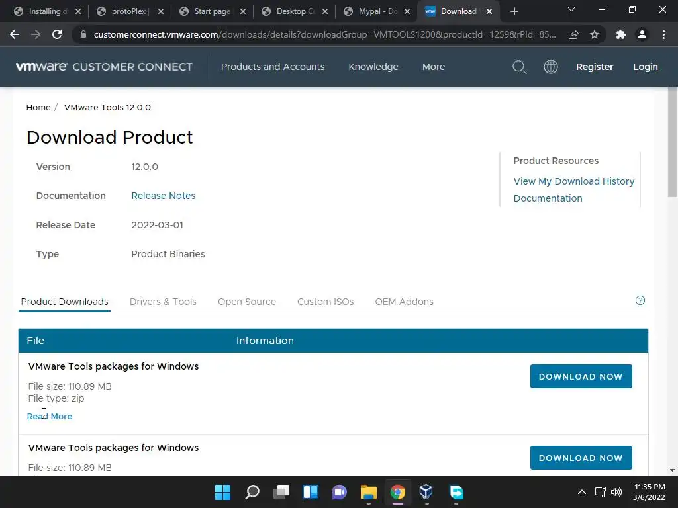Close the protoPlex tab
The image size is (678, 508).
coord(161,11)
